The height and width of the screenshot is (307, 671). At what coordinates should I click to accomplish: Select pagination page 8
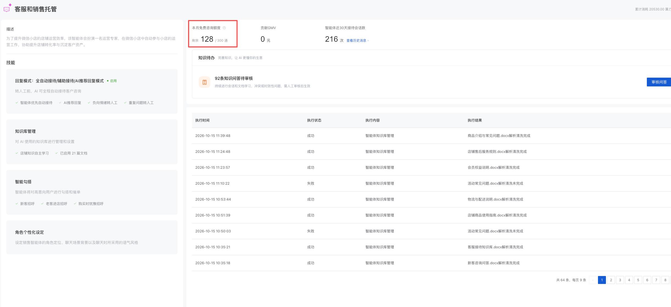(665, 280)
